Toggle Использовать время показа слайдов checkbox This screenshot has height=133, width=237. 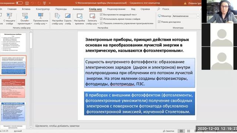tap(101, 19)
